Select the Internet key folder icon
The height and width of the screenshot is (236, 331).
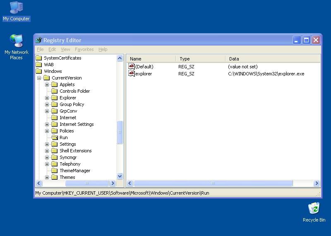click(55, 118)
